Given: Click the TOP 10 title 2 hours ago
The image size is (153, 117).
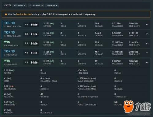Looking at the screenshot, I should point(10,51).
